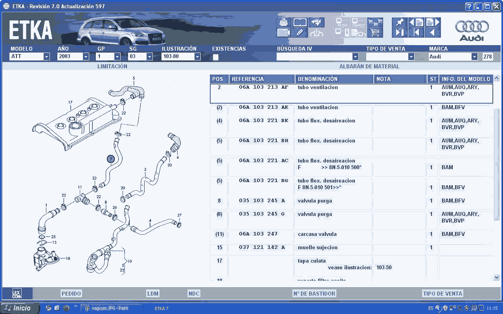This screenshot has height=314, width=503.
Task: Click the printer icon in toolbar
Action: pos(284,22)
